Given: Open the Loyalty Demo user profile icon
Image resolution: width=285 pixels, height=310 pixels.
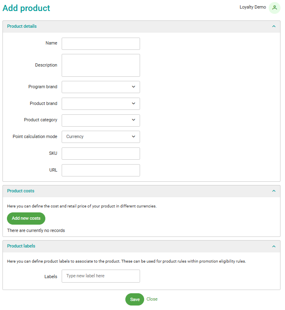Looking at the screenshot, I should [x=274, y=7].
